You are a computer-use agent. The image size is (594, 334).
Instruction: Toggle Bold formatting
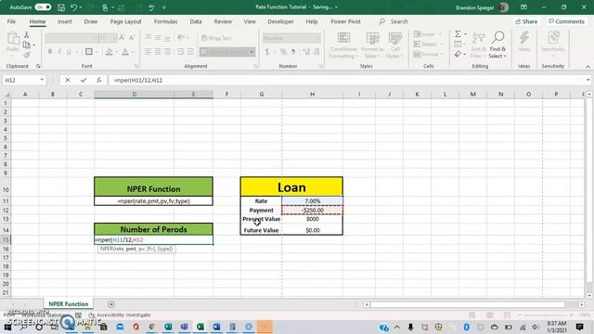49,52
